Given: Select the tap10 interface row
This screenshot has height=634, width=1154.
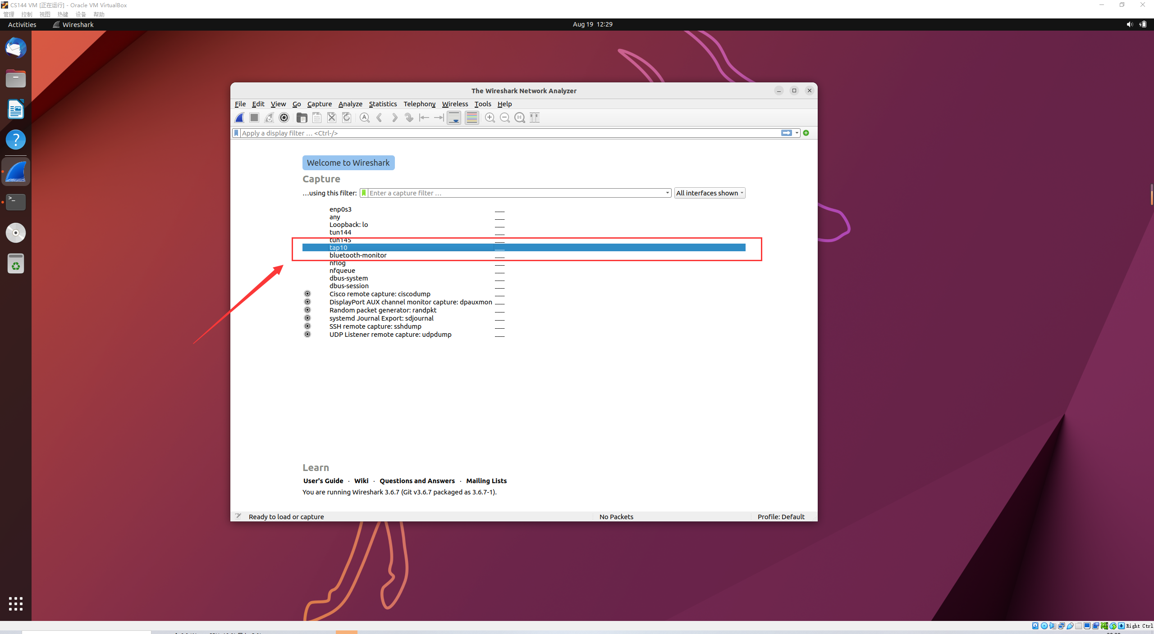Looking at the screenshot, I should [x=524, y=248].
